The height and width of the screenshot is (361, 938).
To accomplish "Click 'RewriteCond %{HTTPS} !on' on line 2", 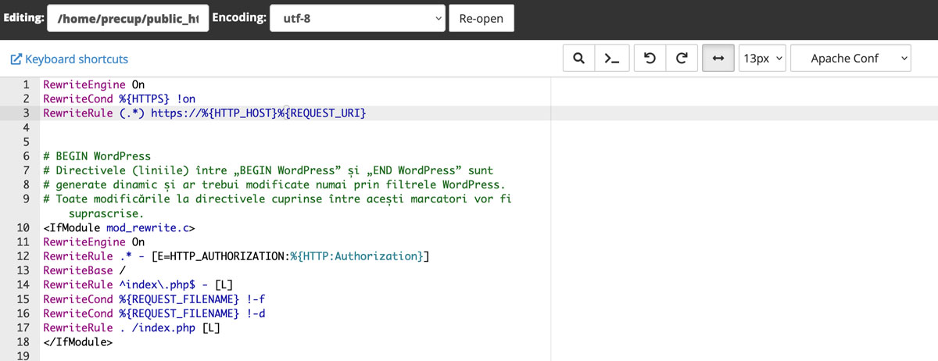I will point(120,99).
